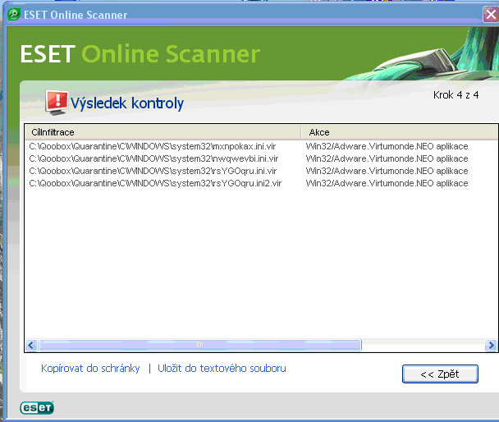Click the red alert monitor icon
This screenshot has height=422, width=499.
(57, 102)
